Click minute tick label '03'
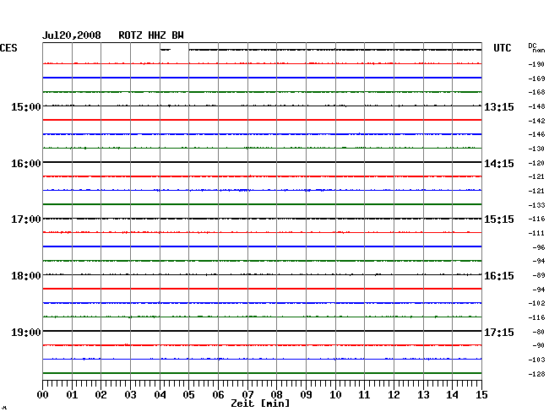Viewport: 549px width, 417px height. click(x=130, y=395)
